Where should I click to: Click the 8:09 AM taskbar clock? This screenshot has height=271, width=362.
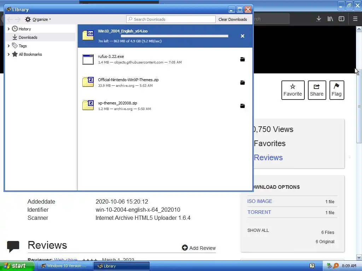[x=349, y=266]
